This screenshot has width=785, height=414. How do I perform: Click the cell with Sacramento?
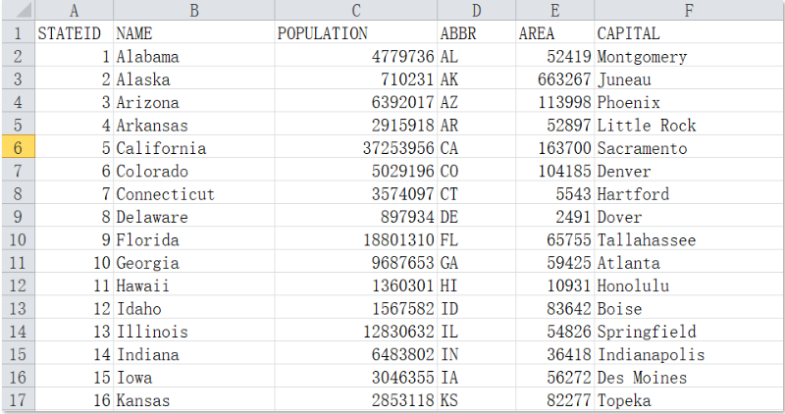pos(688,148)
